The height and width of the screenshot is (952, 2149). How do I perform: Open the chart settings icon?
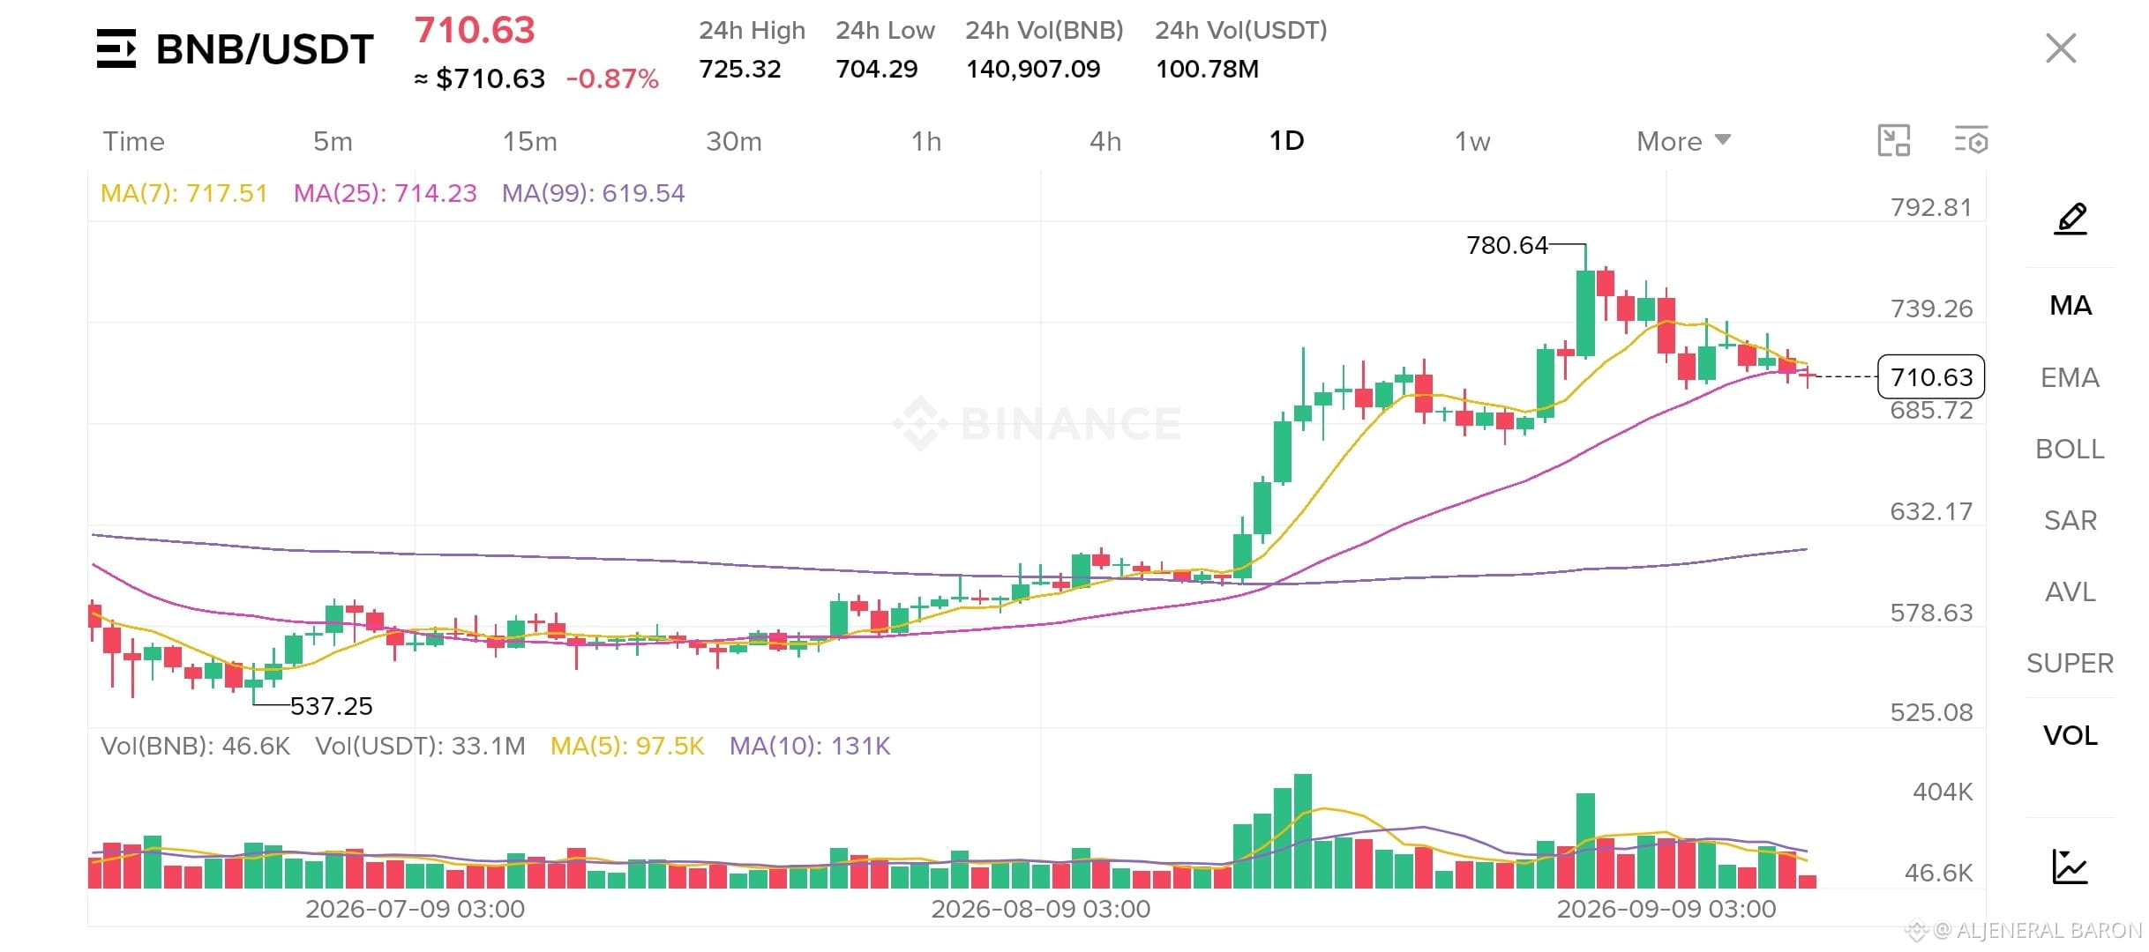tap(1971, 141)
